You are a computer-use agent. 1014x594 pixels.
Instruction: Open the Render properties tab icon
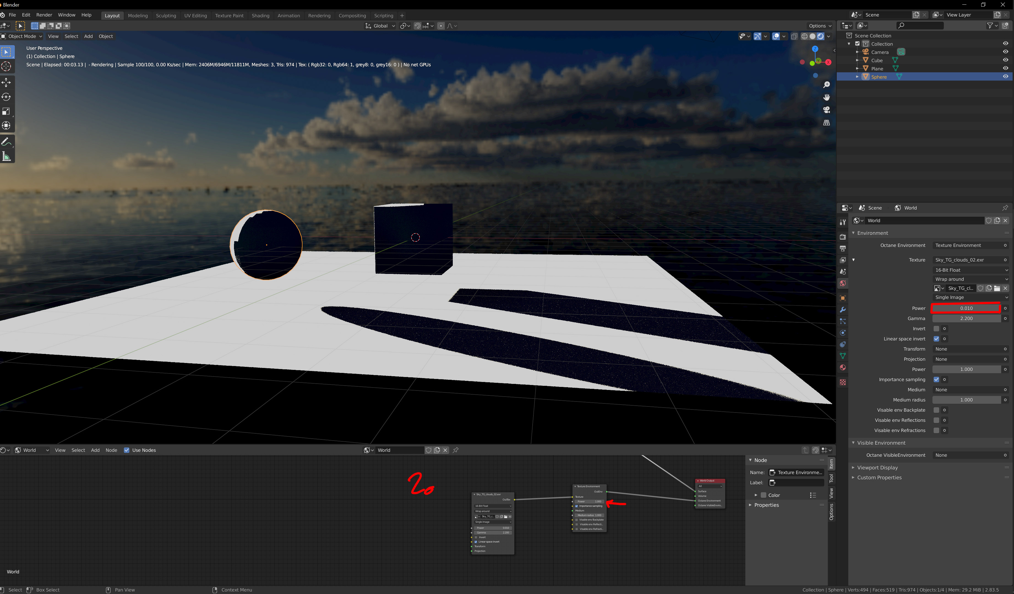[843, 237]
